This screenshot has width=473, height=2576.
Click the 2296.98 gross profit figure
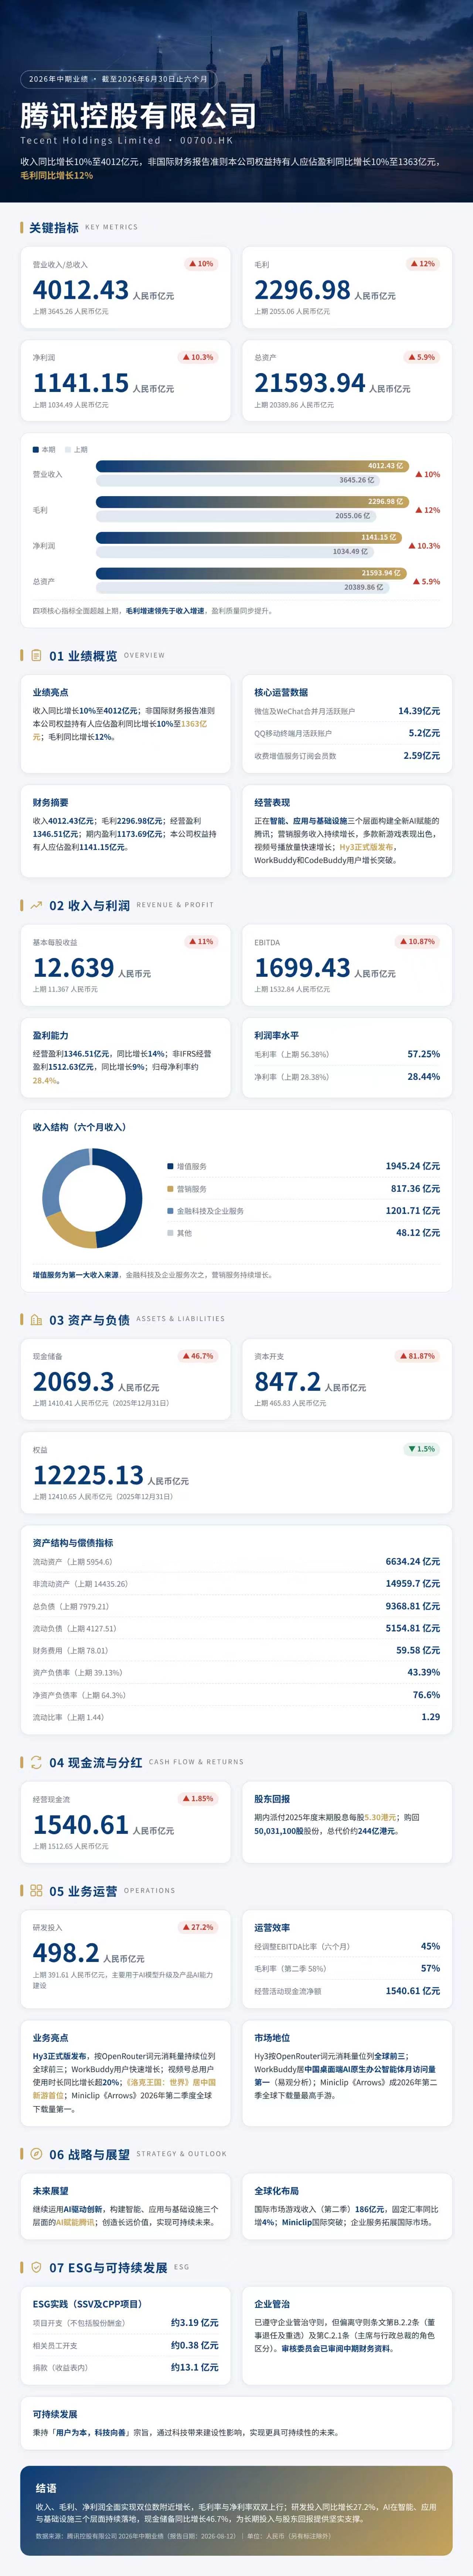click(x=302, y=290)
